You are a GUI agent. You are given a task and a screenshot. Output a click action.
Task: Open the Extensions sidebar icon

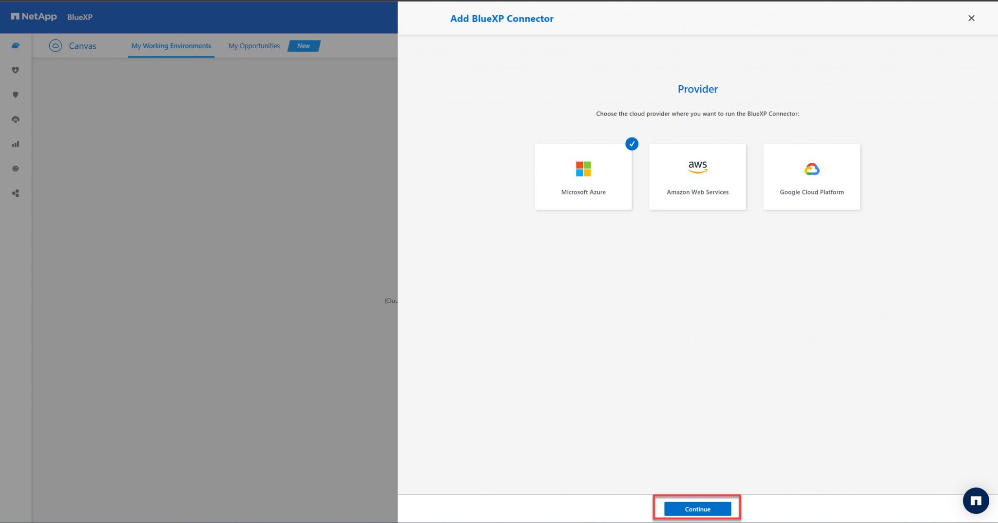[x=15, y=168]
